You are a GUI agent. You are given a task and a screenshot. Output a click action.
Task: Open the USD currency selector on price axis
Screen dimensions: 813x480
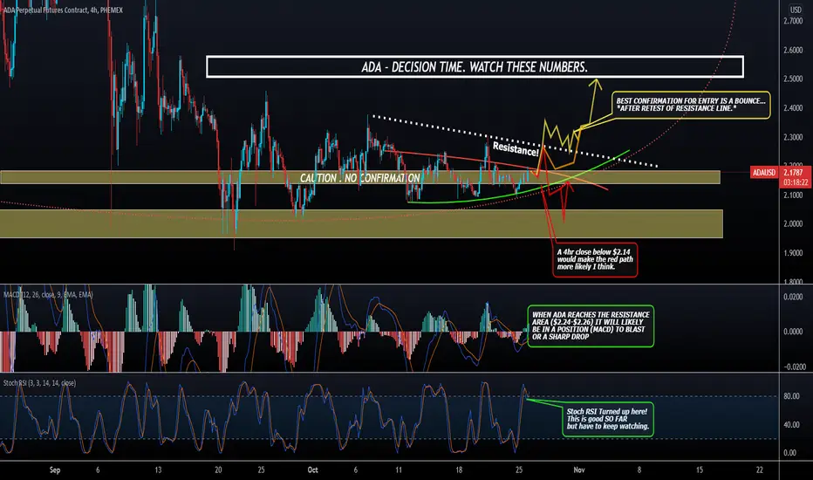796,10
